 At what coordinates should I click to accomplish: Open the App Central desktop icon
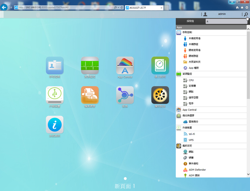(125, 66)
